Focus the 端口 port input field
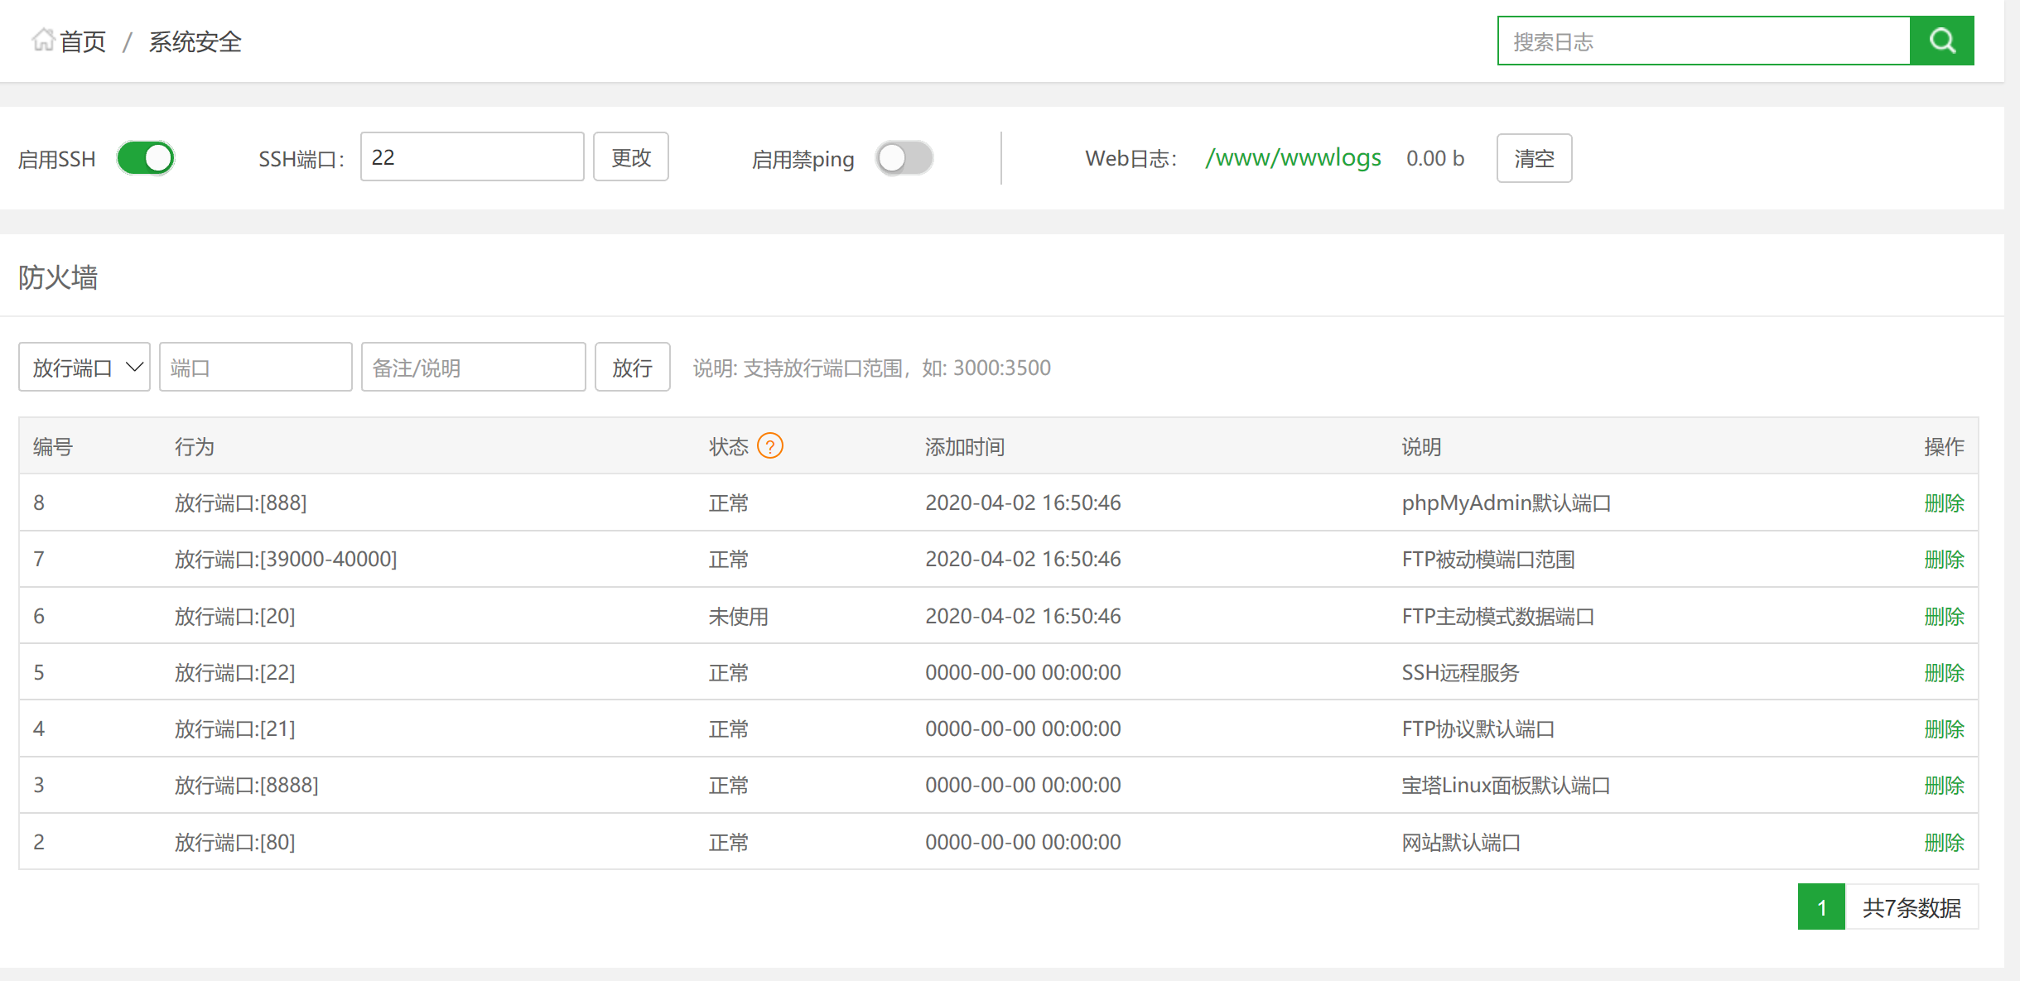 (x=255, y=367)
